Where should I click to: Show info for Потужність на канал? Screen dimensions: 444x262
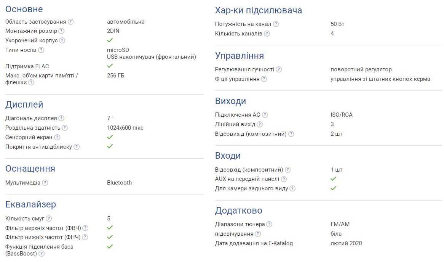coord(276,24)
